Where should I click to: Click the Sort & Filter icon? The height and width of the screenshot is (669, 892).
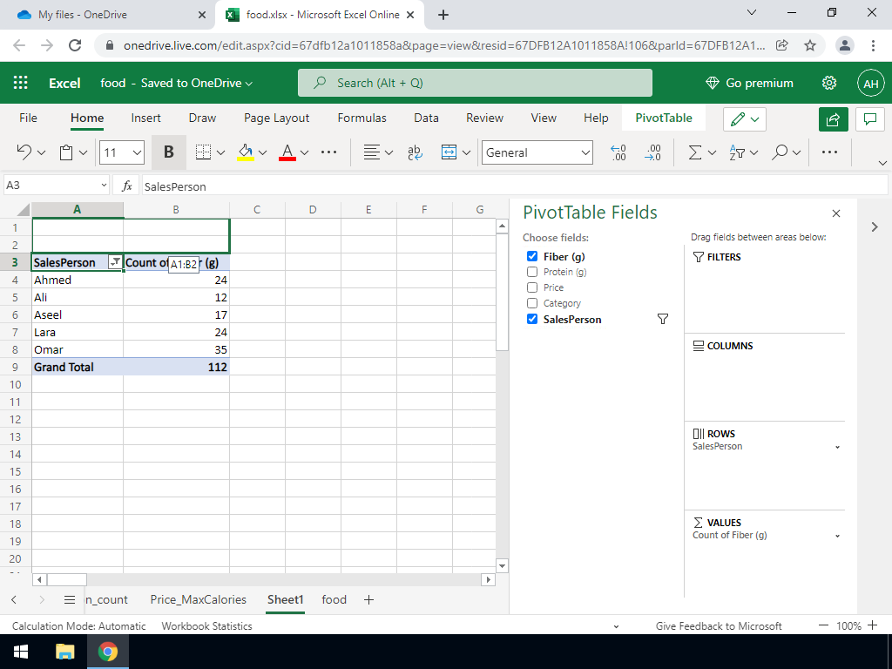pos(737,152)
